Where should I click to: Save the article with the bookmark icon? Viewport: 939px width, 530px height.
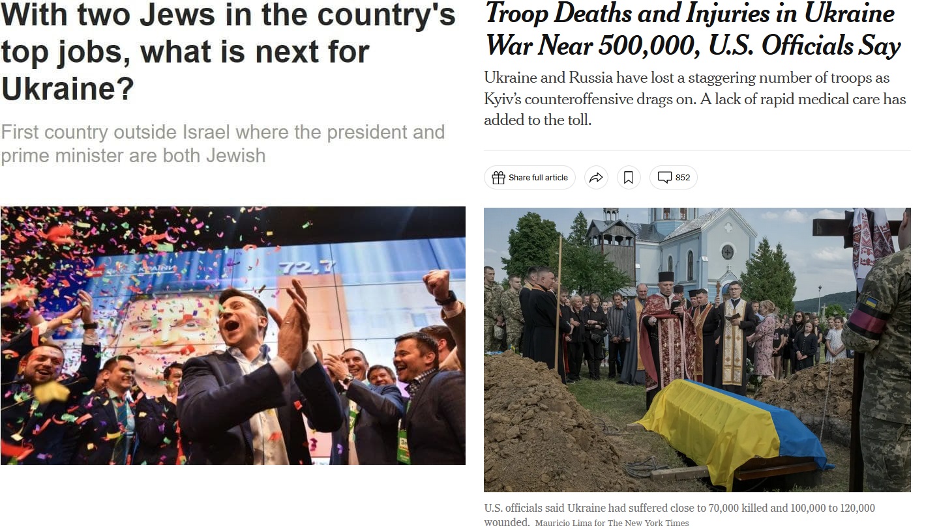(x=629, y=178)
